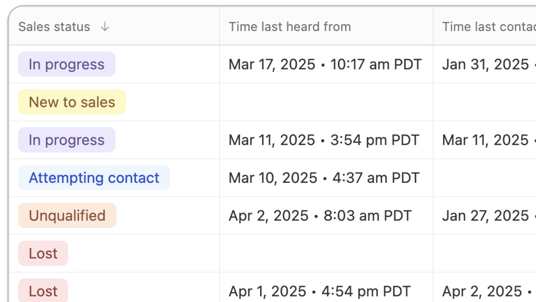Click empty last heard cell in New to sales row
This screenshot has height=302, width=536.
coord(326,102)
